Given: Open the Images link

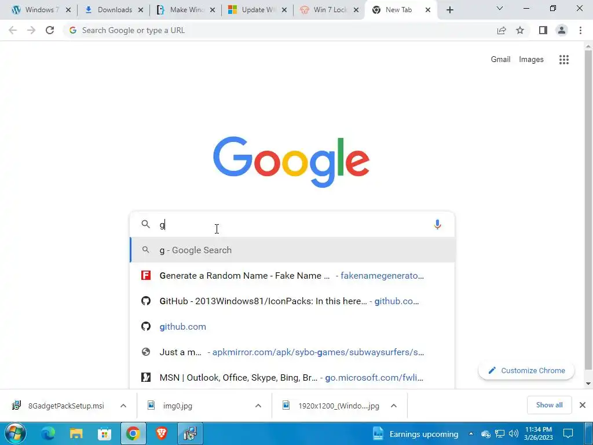Looking at the screenshot, I should [x=531, y=60].
